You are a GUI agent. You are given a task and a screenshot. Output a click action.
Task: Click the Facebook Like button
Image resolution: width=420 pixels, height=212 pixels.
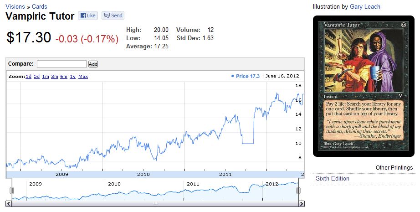87,16
